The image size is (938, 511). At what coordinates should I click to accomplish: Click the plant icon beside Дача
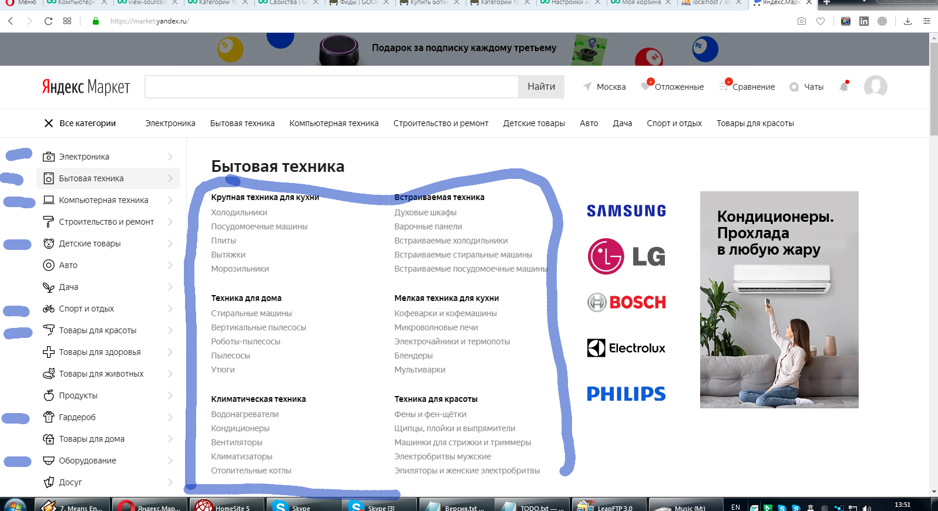pos(49,287)
